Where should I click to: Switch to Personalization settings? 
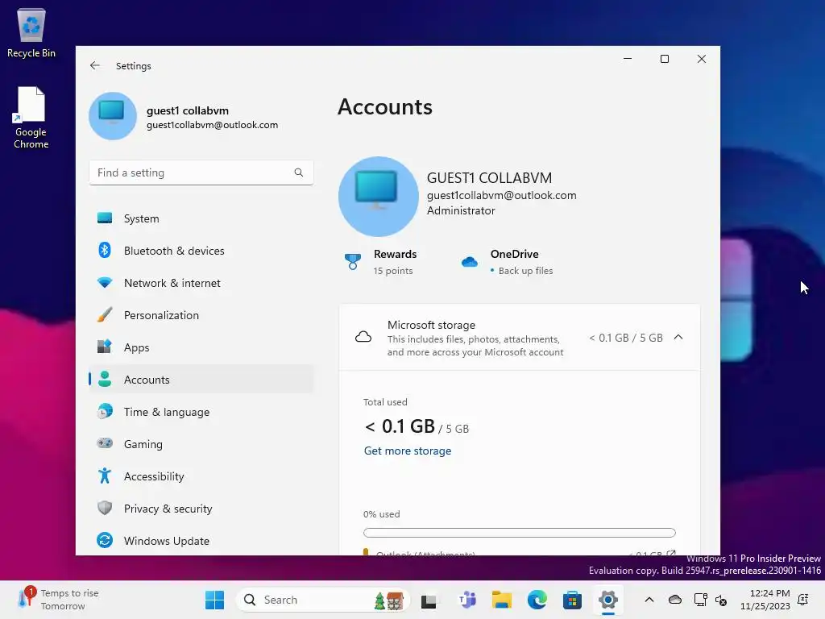click(x=201, y=315)
